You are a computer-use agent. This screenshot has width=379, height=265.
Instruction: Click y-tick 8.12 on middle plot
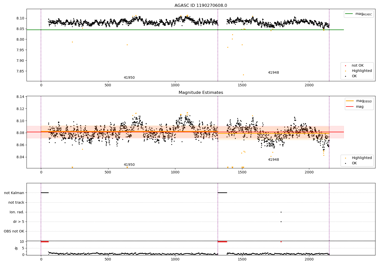coord(20,109)
